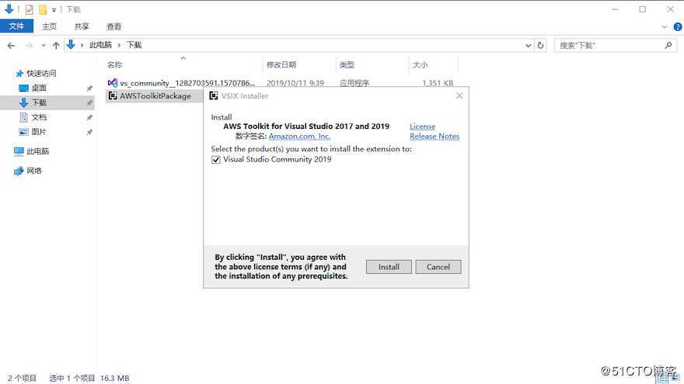Viewport: 684px width, 384px height.
Task: Open the Amazon.com, Inc. signature link
Action: 299,137
